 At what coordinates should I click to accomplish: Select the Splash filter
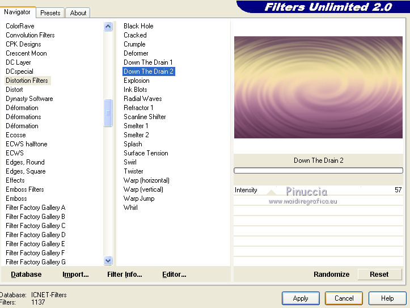click(133, 144)
